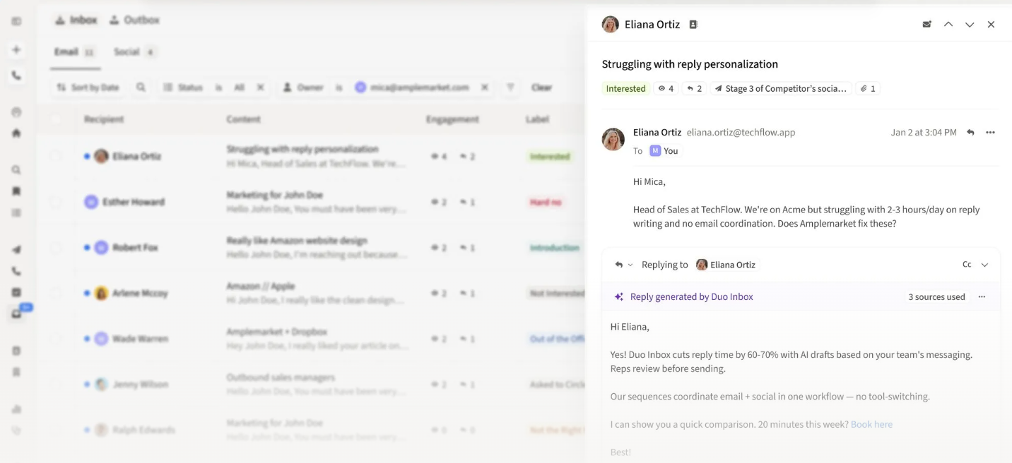The width and height of the screenshot is (1012, 463).
Task: Open the inbox icon with badge in sidebar
Action: pyautogui.click(x=17, y=314)
